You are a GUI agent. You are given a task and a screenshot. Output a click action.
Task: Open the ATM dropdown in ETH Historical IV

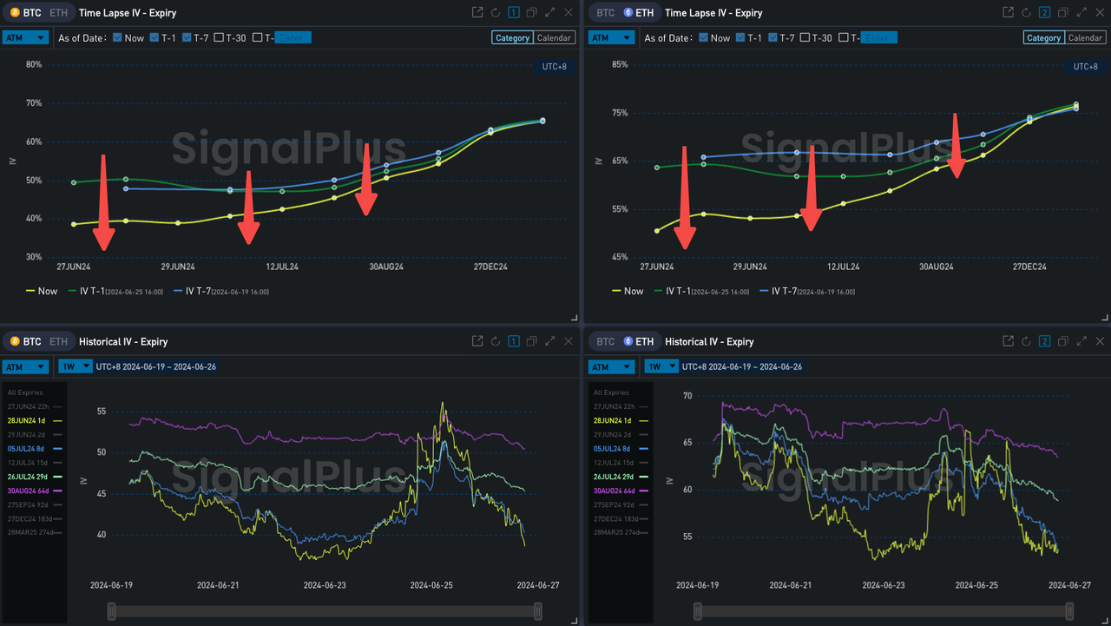tap(611, 366)
